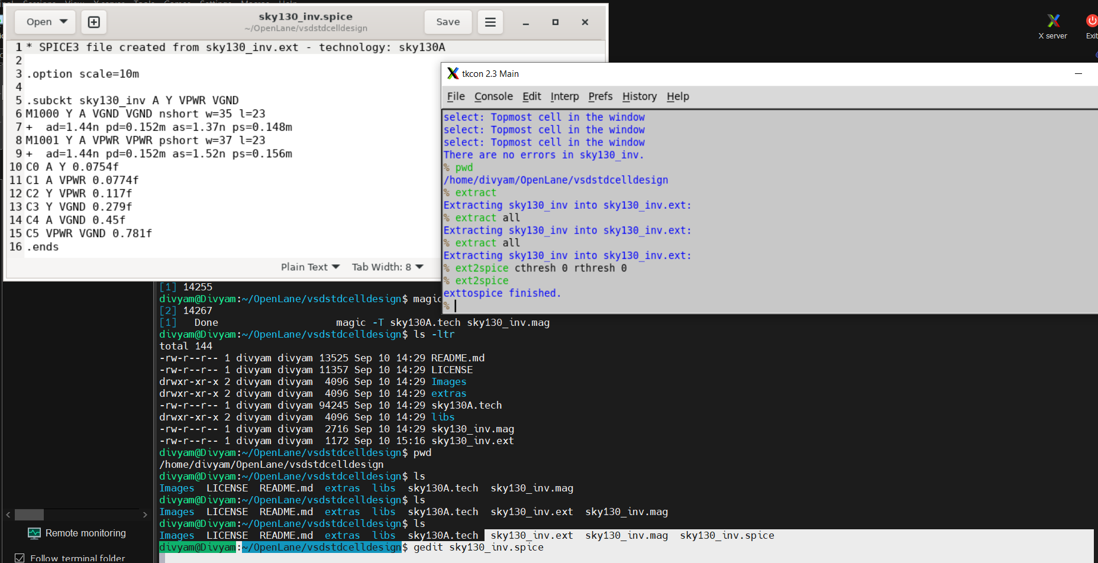Open the Prefs menu in tkcon
Screen dimensions: 1098x563
pos(600,96)
